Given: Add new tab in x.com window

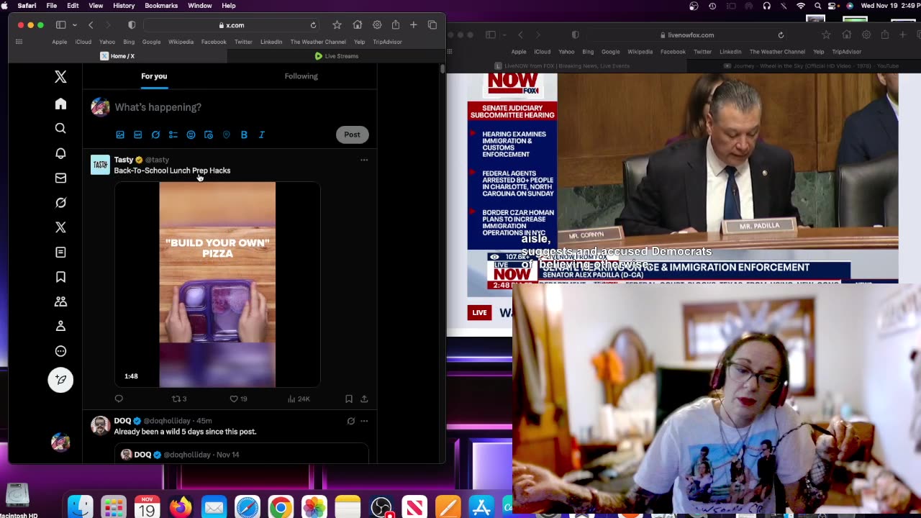Looking at the screenshot, I should tap(413, 25).
